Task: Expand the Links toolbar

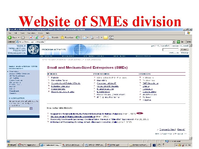Action: pos(189,42)
